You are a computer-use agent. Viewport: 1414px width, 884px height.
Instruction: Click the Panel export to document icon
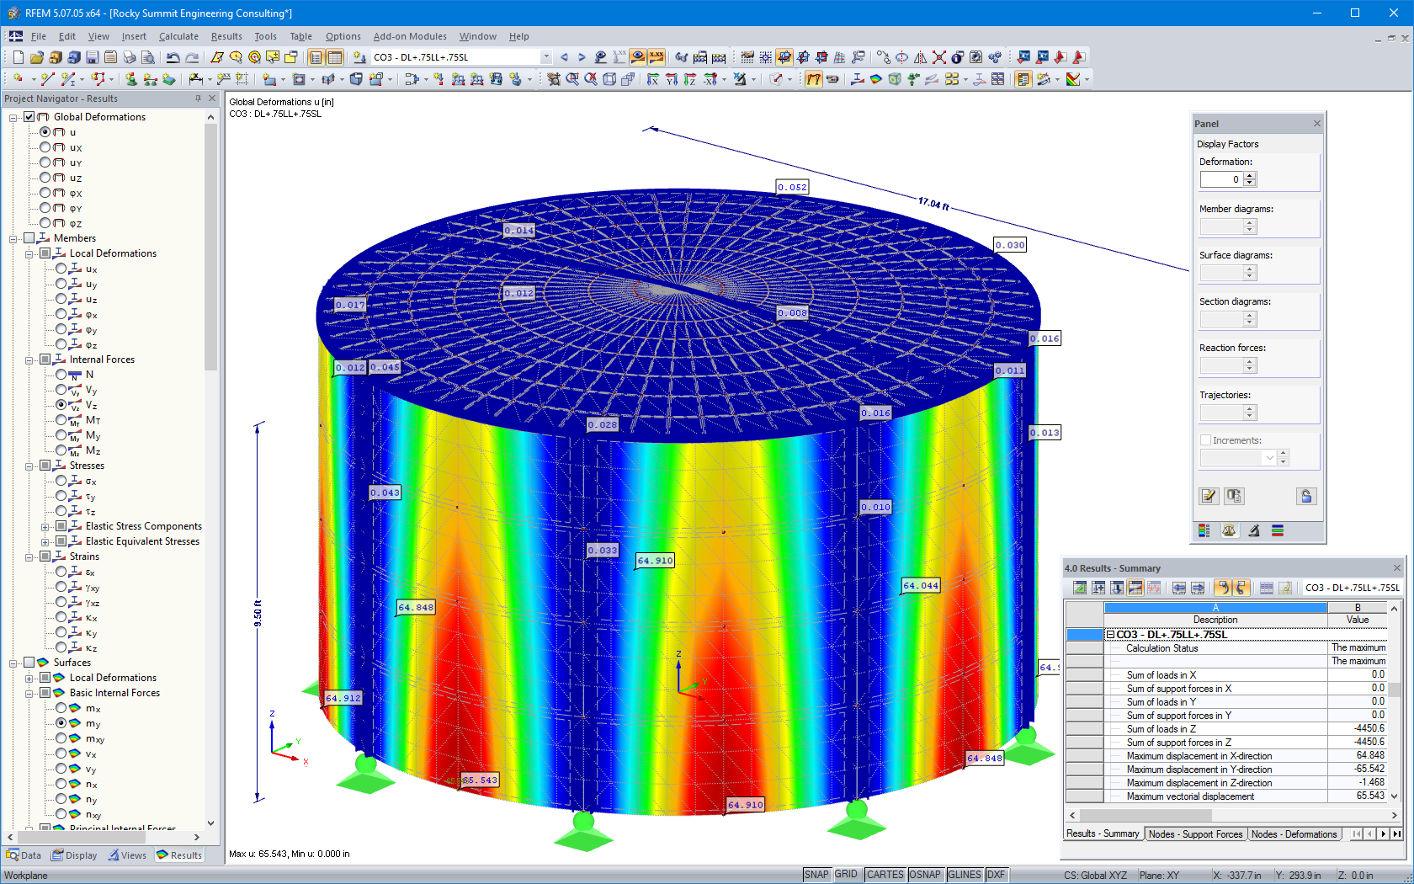tap(1234, 496)
